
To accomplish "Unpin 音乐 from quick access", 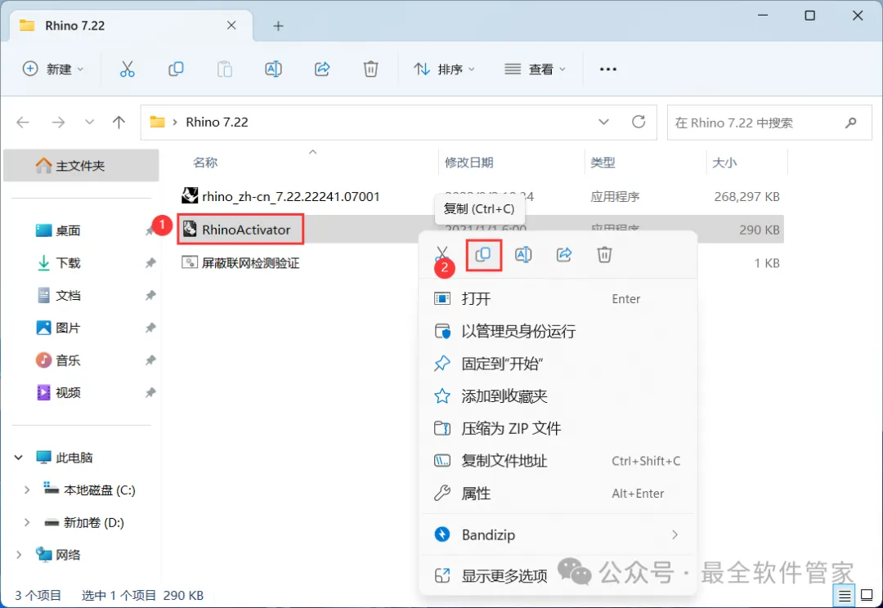I will [x=150, y=360].
